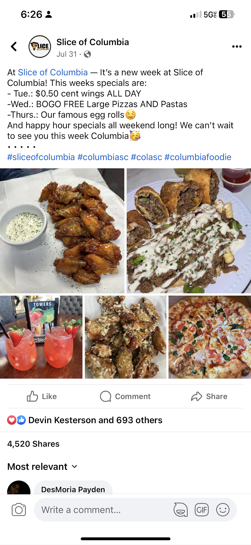Open the avatar sticker picker icon
The height and width of the screenshot is (545, 251).
[181, 510]
